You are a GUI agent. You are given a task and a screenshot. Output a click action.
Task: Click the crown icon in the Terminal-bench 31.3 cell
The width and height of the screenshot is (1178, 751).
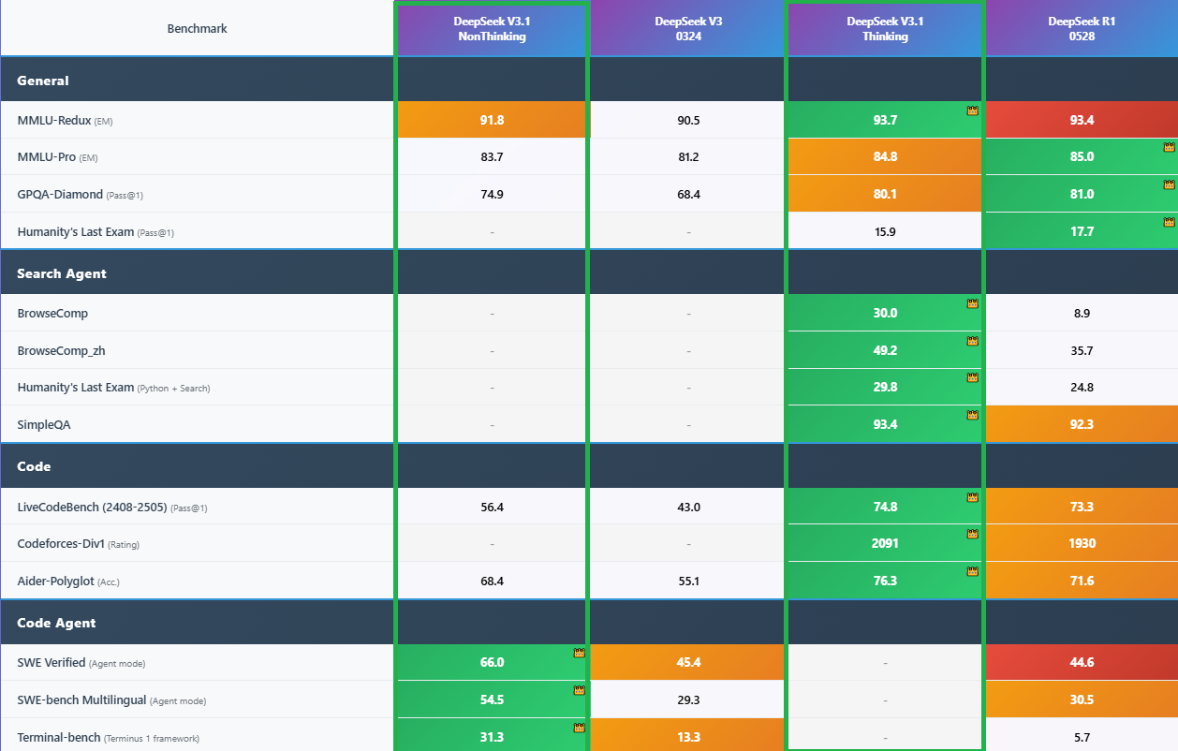579,728
